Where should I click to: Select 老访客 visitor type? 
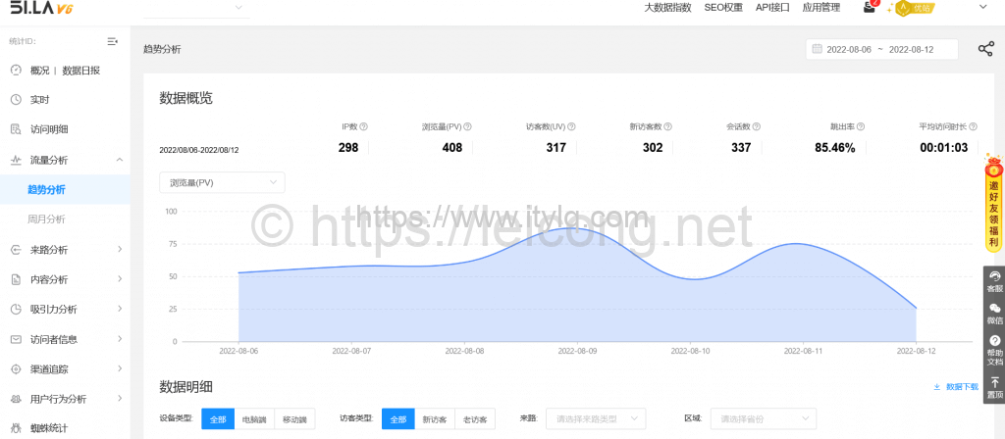(x=475, y=419)
